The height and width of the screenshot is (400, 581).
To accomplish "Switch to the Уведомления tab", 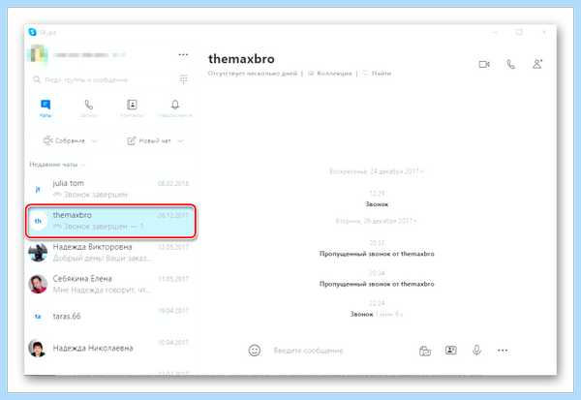I will [175, 108].
